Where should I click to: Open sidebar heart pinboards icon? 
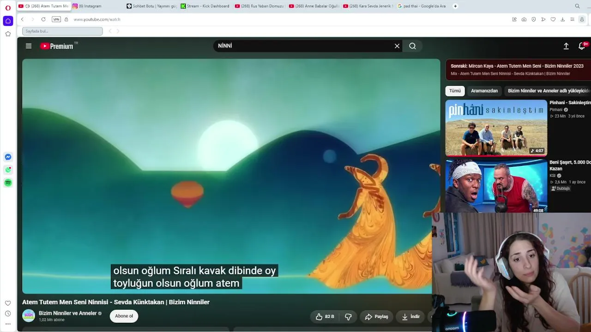point(8,303)
